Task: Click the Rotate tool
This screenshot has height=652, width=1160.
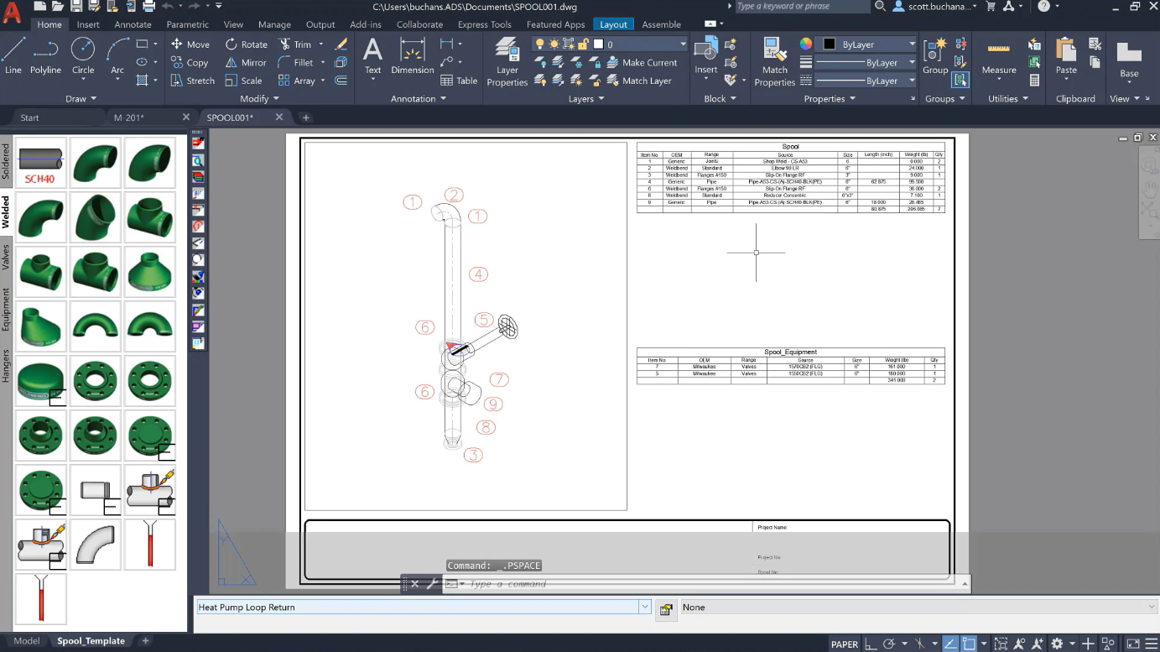Action: [246, 44]
